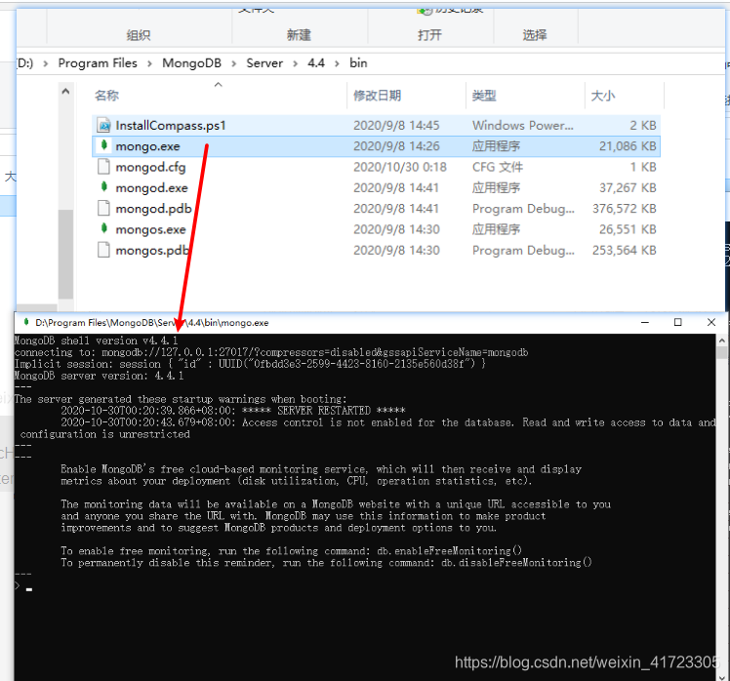The image size is (730, 681).
Task: Click the 打开 ribbon group label
Action: point(429,35)
